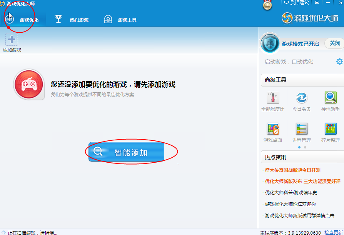The height and width of the screenshot is (235, 344).
Task: Click the 主程序版本 version text
Action: pyautogui.click(x=291, y=233)
